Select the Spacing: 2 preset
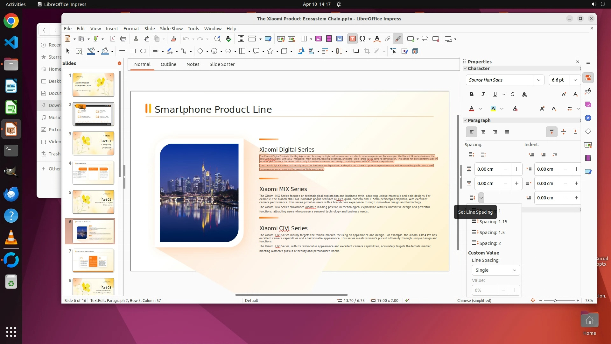Viewport: 611px width, 344px height. point(490,243)
